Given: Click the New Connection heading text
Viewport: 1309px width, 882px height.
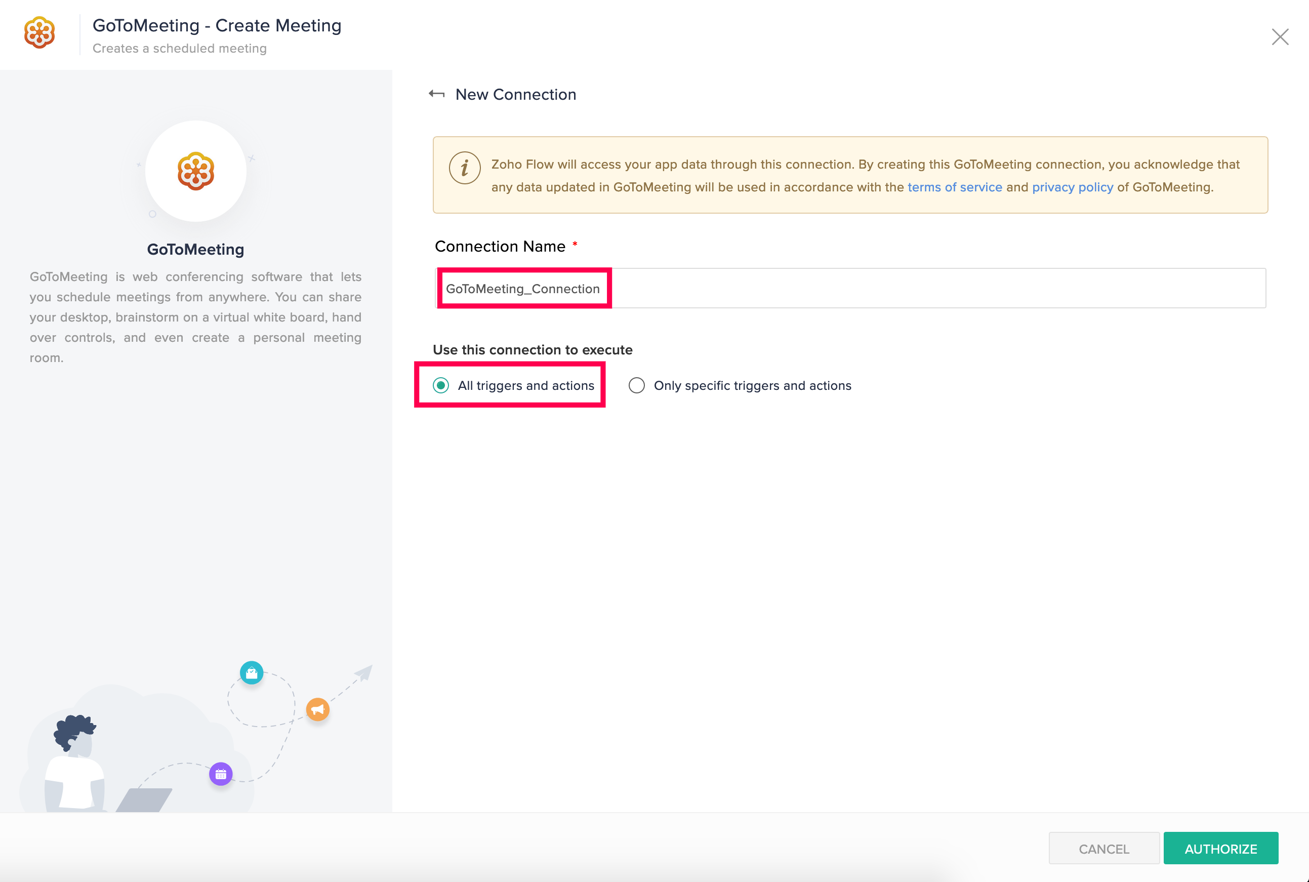Looking at the screenshot, I should 516,95.
